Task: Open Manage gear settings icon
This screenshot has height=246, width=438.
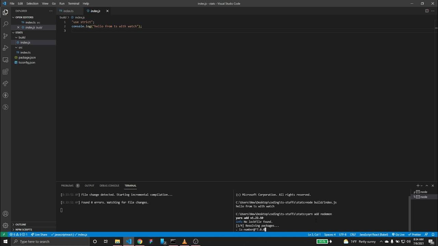Action: 5,225
